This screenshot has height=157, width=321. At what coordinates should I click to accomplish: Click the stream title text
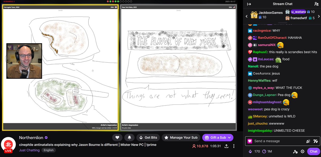click(88, 144)
